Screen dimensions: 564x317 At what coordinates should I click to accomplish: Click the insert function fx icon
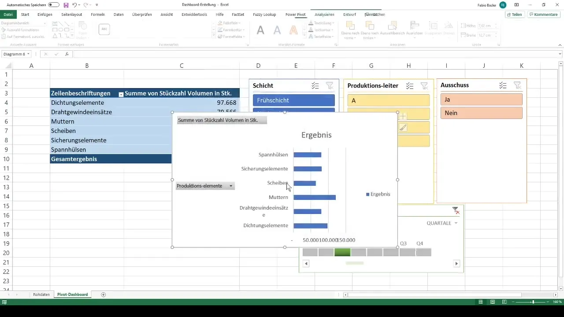(67, 54)
